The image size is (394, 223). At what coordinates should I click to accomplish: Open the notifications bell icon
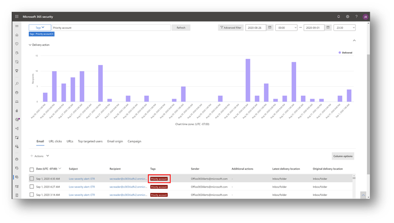[x=338, y=17]
